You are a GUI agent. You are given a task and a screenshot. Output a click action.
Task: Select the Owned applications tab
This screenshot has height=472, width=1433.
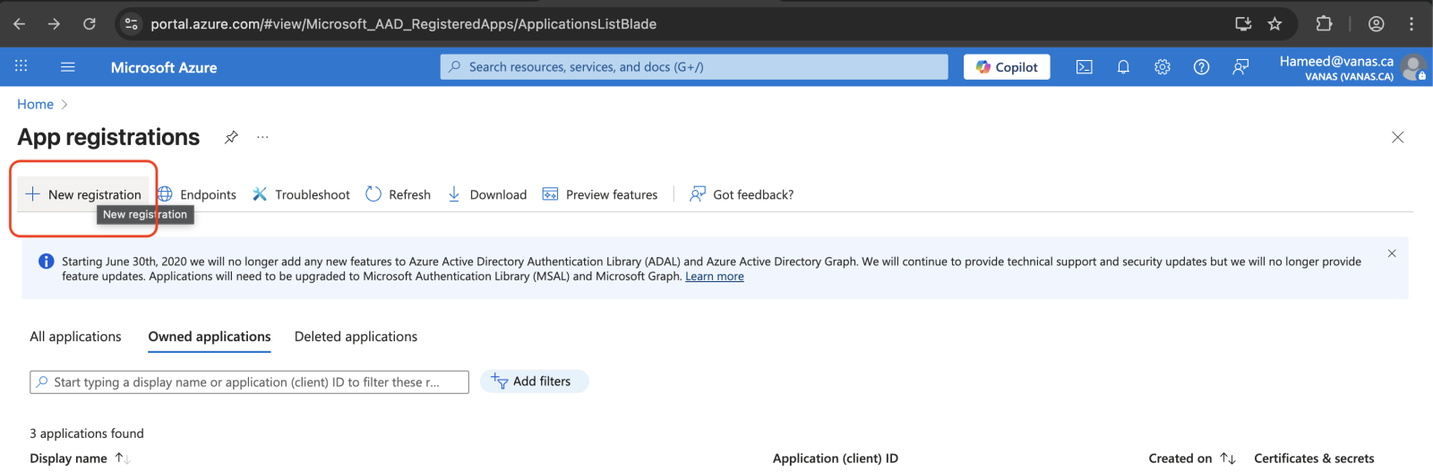click(210, 337)
